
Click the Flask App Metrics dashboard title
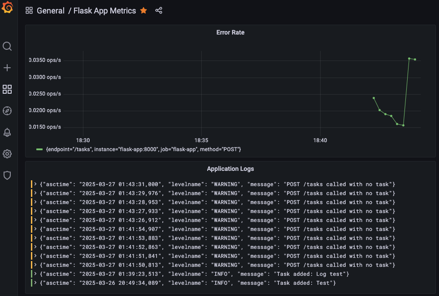pos(105,11)
